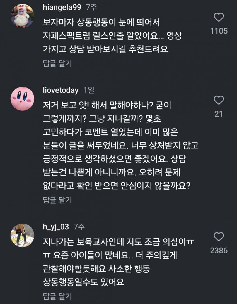Tap the heart on liovetoday's comment
Image resolution: width=237 pixels, height=304 pixels.
(219, 100)
